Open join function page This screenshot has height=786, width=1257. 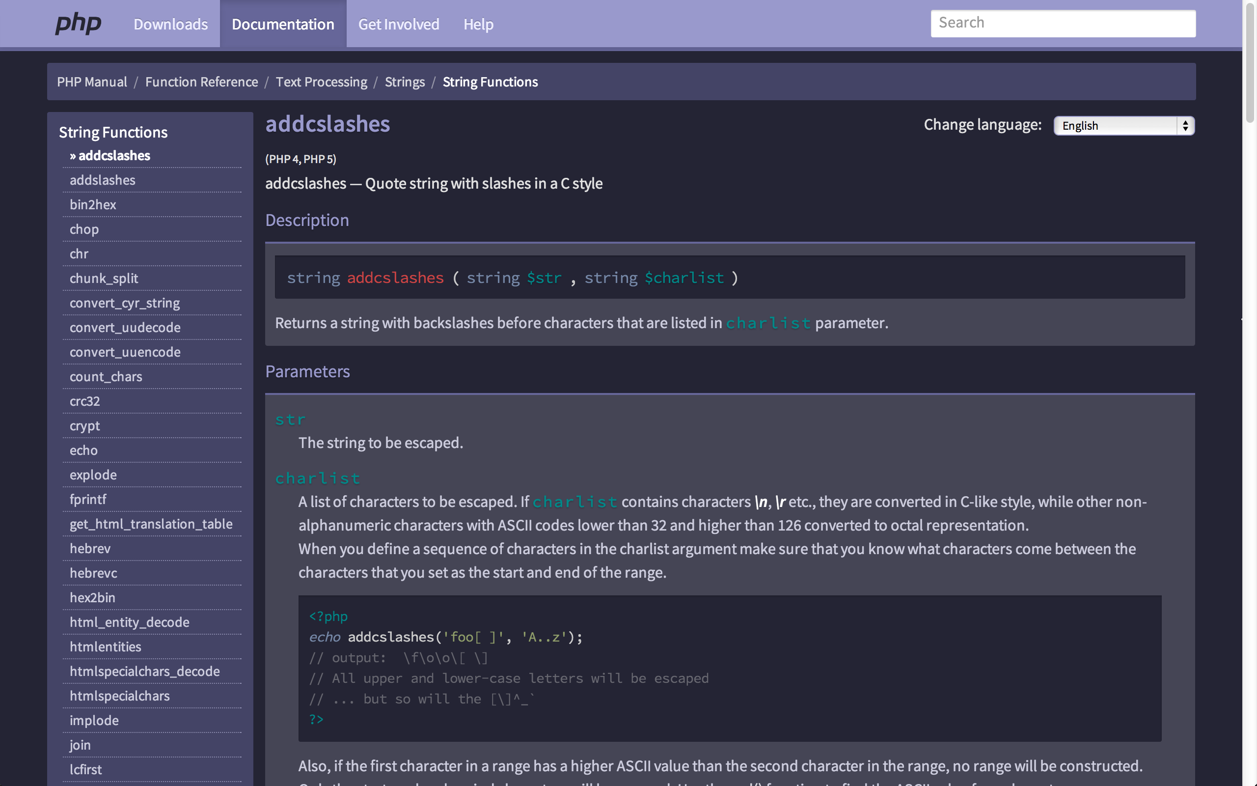(80, 745)
